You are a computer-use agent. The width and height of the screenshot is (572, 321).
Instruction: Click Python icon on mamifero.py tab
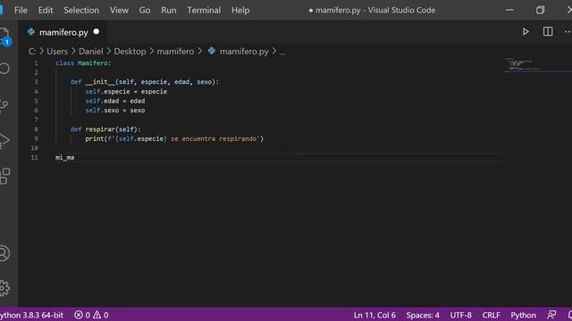click(31, 32)
